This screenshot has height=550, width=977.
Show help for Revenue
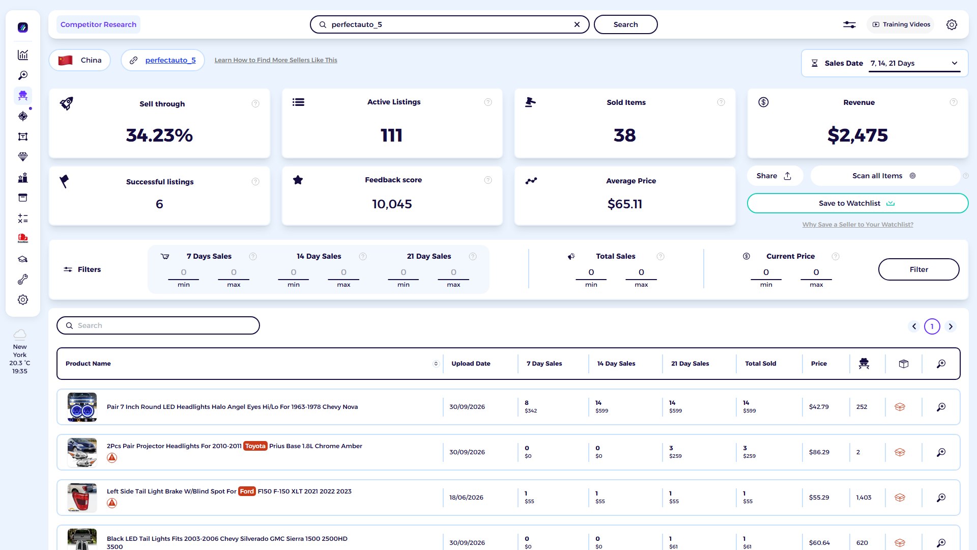pos(954,102)
